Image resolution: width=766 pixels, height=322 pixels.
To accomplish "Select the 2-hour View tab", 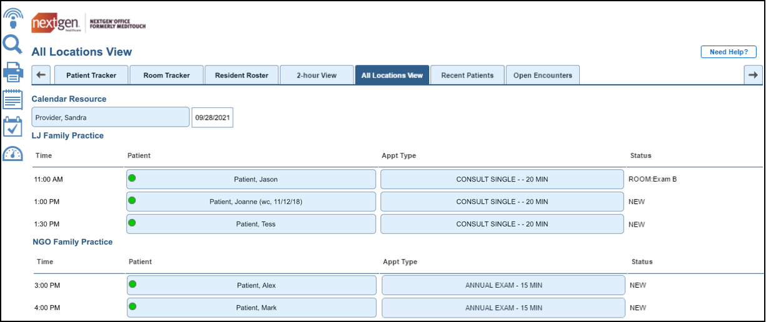I will coord(316,75).
